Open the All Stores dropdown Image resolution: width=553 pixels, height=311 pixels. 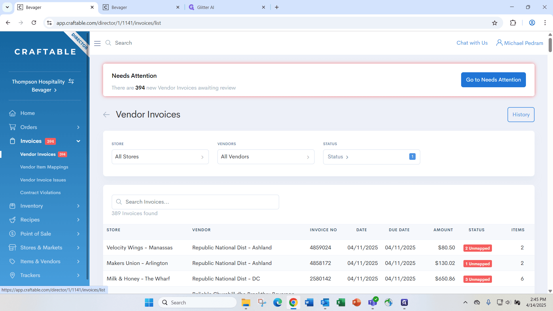pos(160,157)
